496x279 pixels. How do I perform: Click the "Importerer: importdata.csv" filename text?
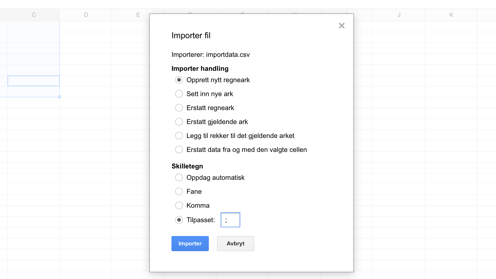(x=211, y=55)
